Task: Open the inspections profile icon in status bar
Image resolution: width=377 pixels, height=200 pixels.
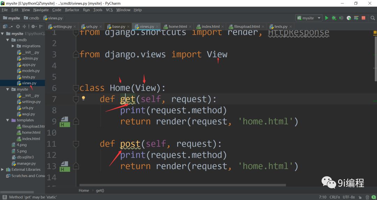Action: 367,197
